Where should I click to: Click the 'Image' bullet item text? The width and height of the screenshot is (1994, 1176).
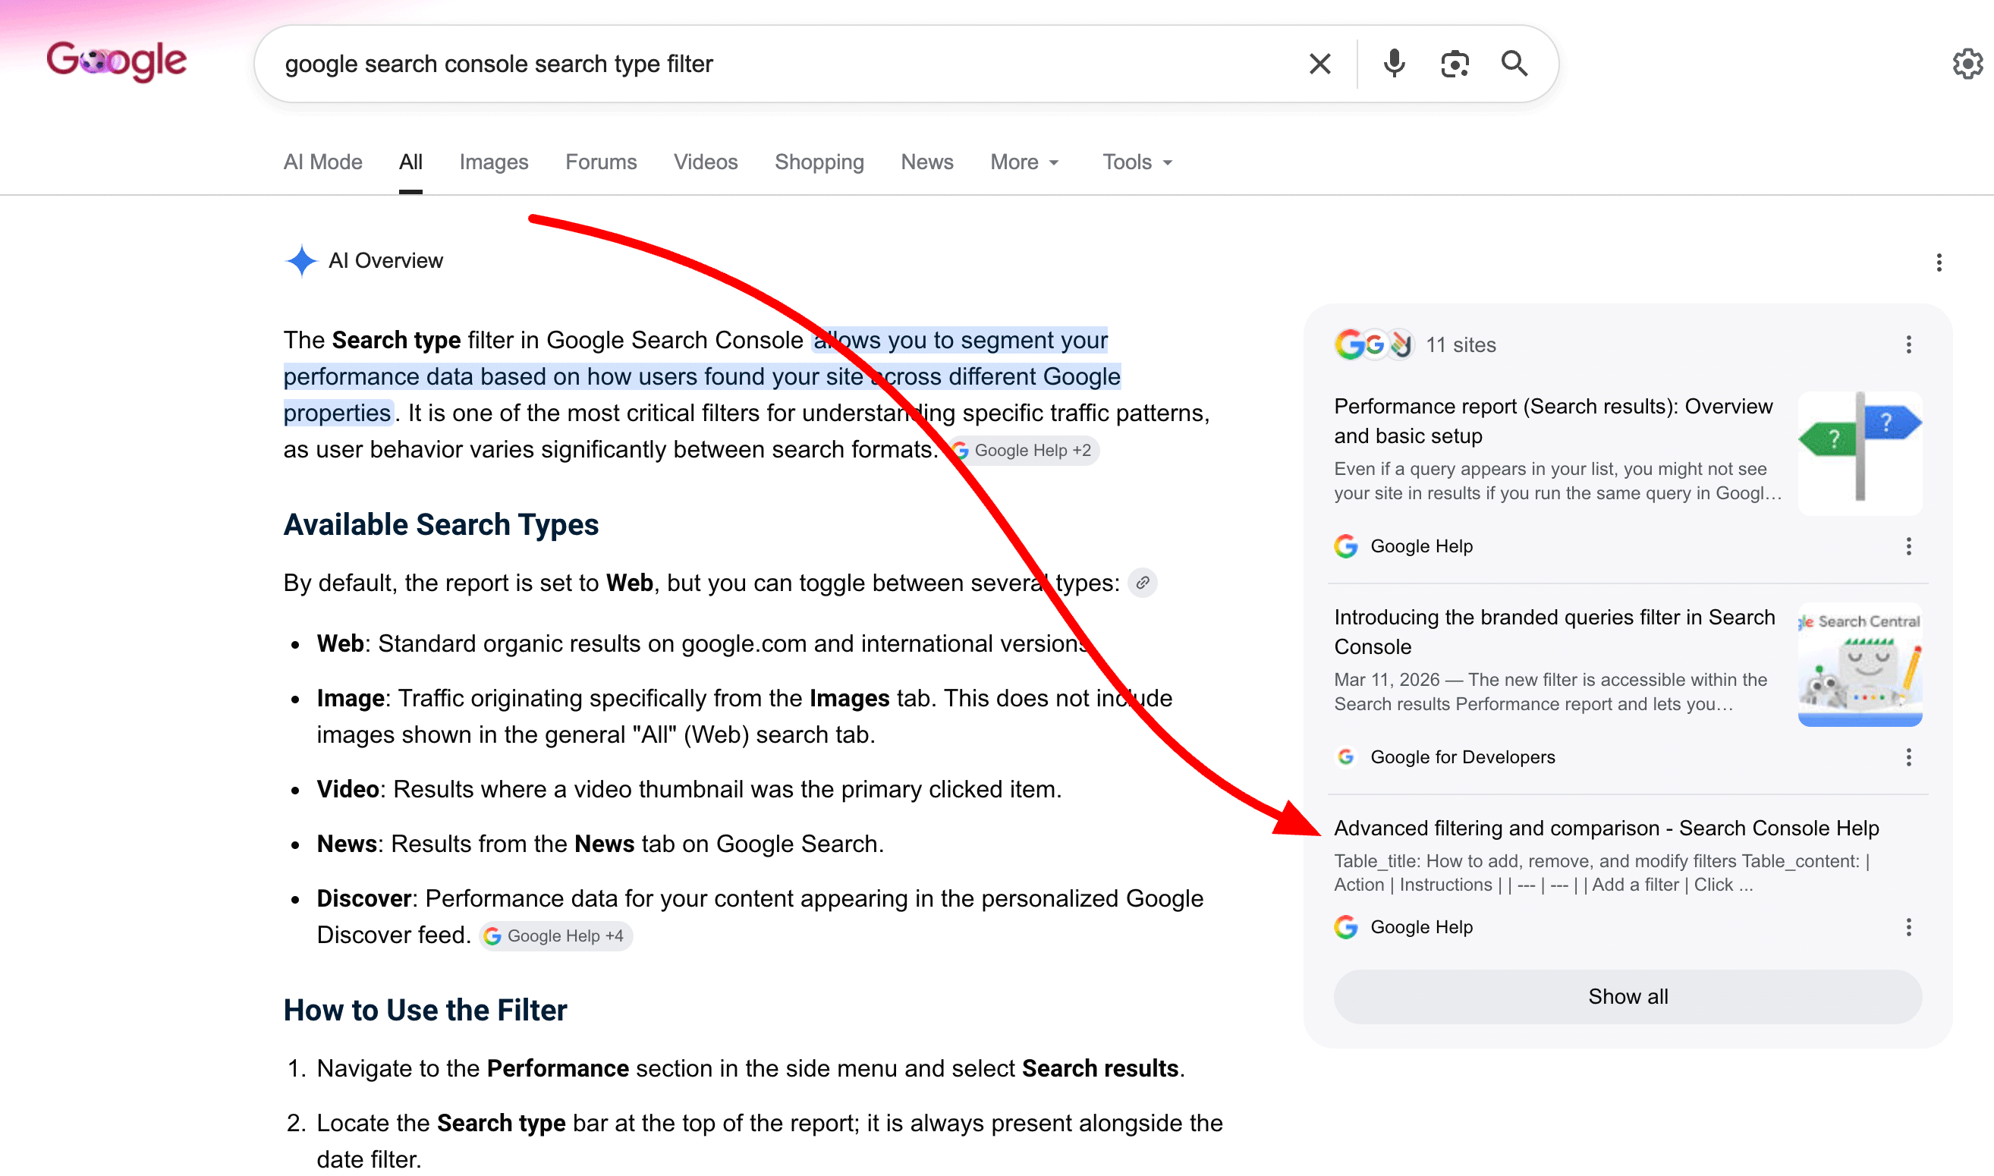point(744,716)
